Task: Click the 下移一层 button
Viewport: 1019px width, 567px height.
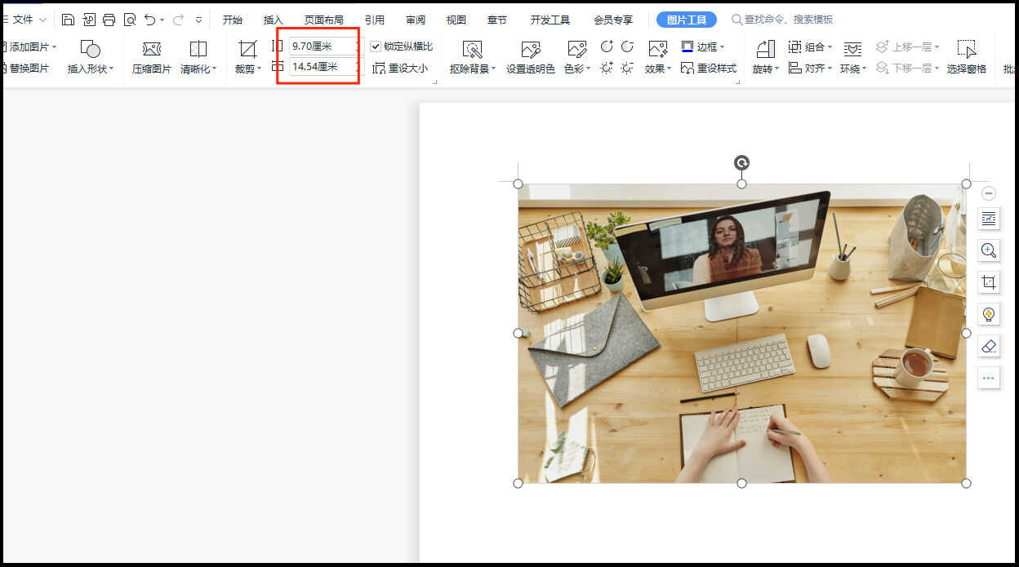Action: 907,68
